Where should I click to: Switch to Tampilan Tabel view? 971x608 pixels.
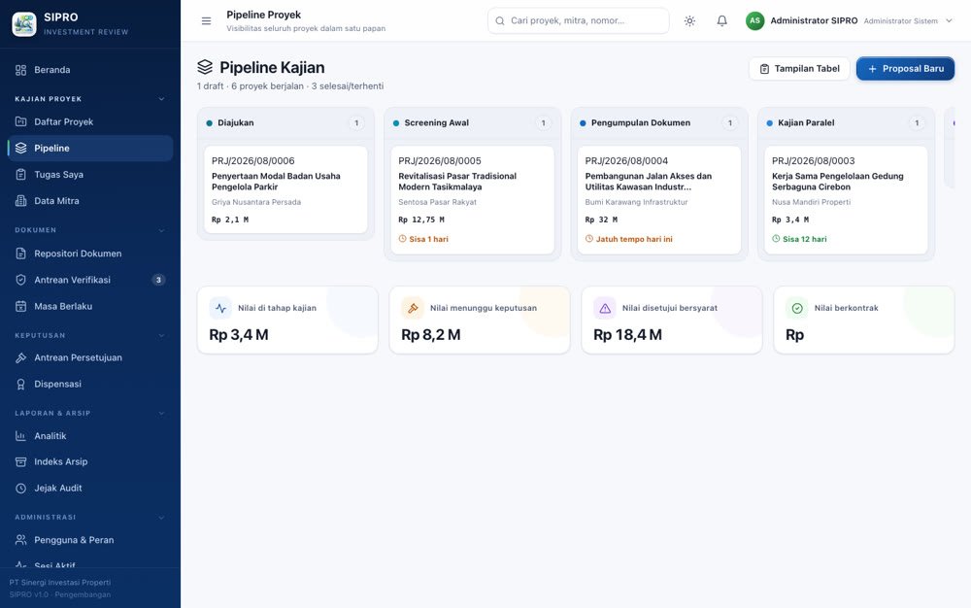799,69
